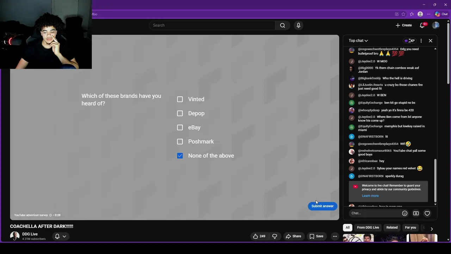Select the For you chip
451x254 pixels.
[410, 228]
